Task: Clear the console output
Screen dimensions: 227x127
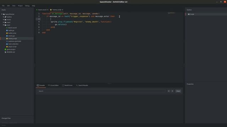Action: pyautogui.click(x=178, y=91)
